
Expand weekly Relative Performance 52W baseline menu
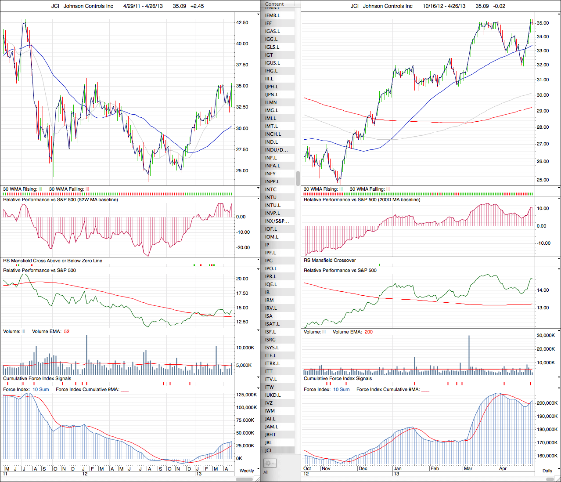click(x=258, y=199)
